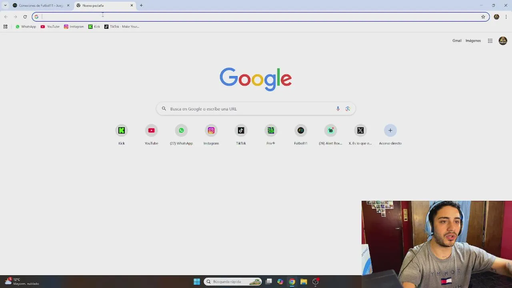Click the Acceso directo plus button
The image size is (512, 288).
click(x=390, y=130)
